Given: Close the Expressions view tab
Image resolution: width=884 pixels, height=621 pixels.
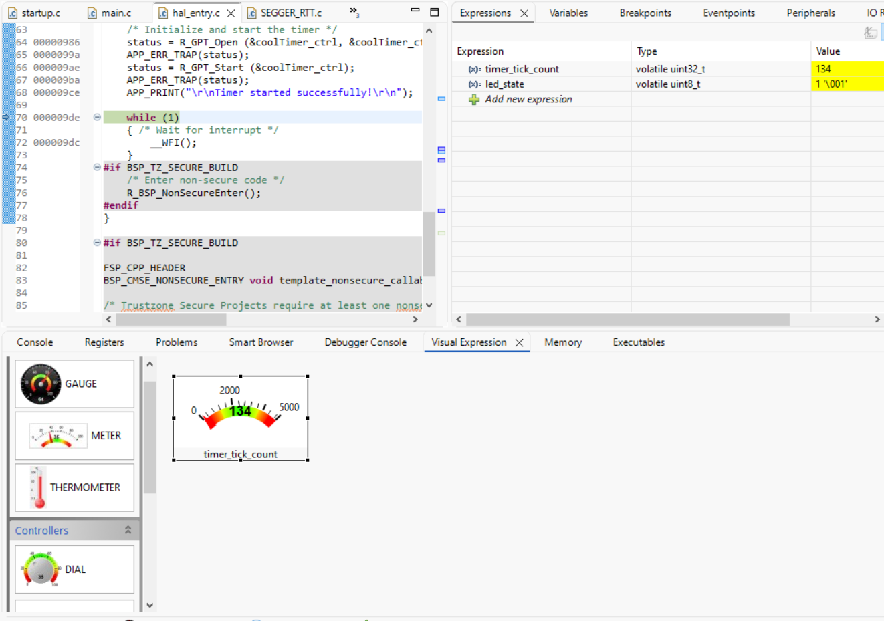Looking at the screenshot, I should coord(524,13).
